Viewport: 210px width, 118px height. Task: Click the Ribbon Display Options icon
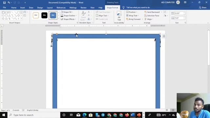coord(185,2)
